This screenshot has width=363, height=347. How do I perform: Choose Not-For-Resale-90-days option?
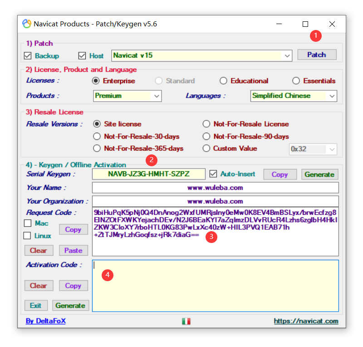(x=206, y=136)
